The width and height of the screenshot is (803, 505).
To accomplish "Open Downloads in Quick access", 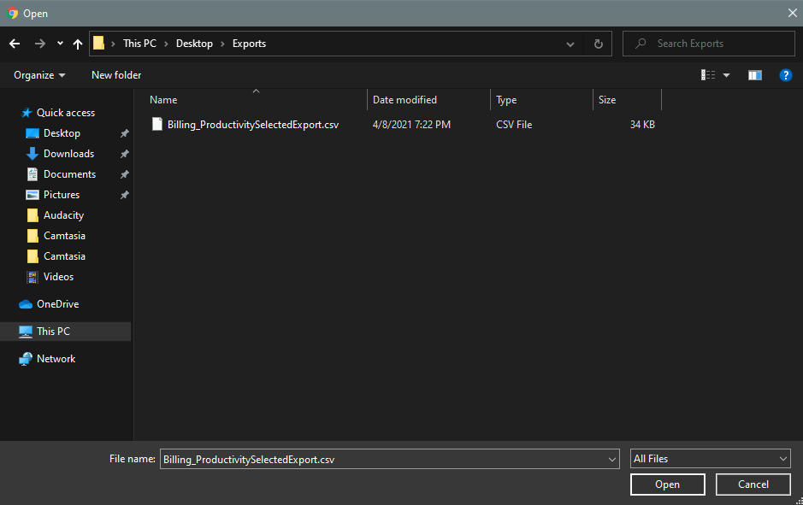I will (x=68, y=154).
